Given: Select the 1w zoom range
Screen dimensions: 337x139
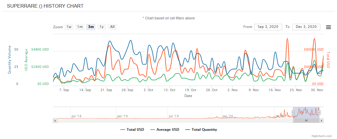Looking at the screenshot, I should [69, 27].
